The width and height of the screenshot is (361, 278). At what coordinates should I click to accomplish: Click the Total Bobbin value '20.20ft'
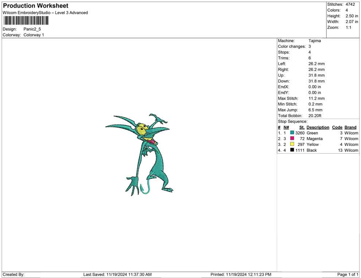click(x=315, y=116)
